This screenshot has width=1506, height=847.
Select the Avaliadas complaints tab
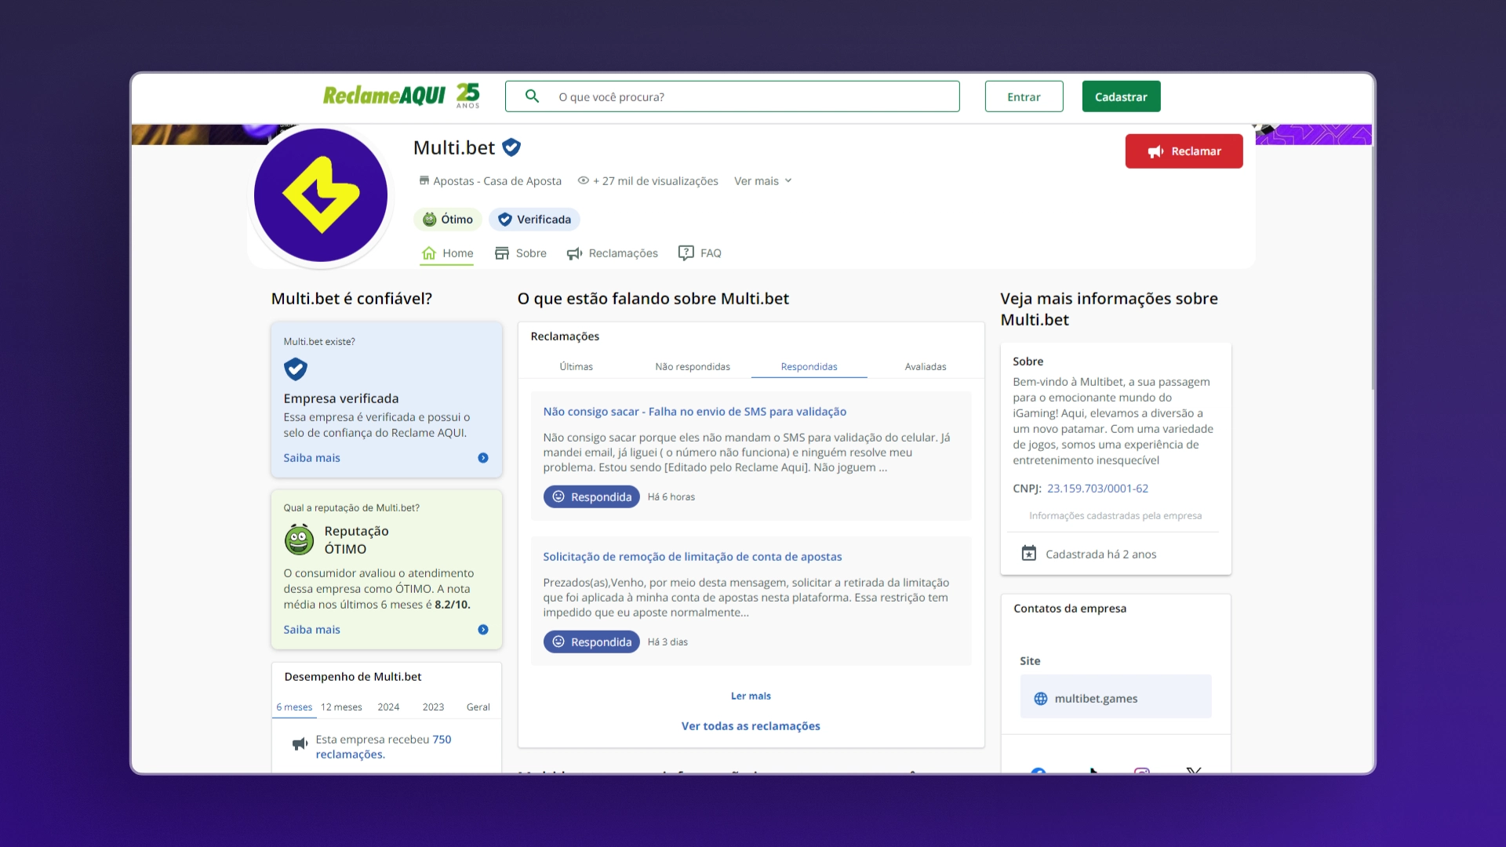click(925, 367)
